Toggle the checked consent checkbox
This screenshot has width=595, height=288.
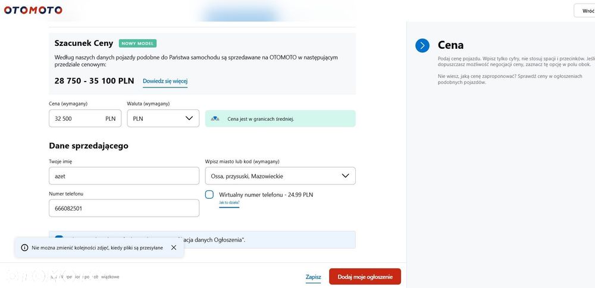tap(59, 237)
